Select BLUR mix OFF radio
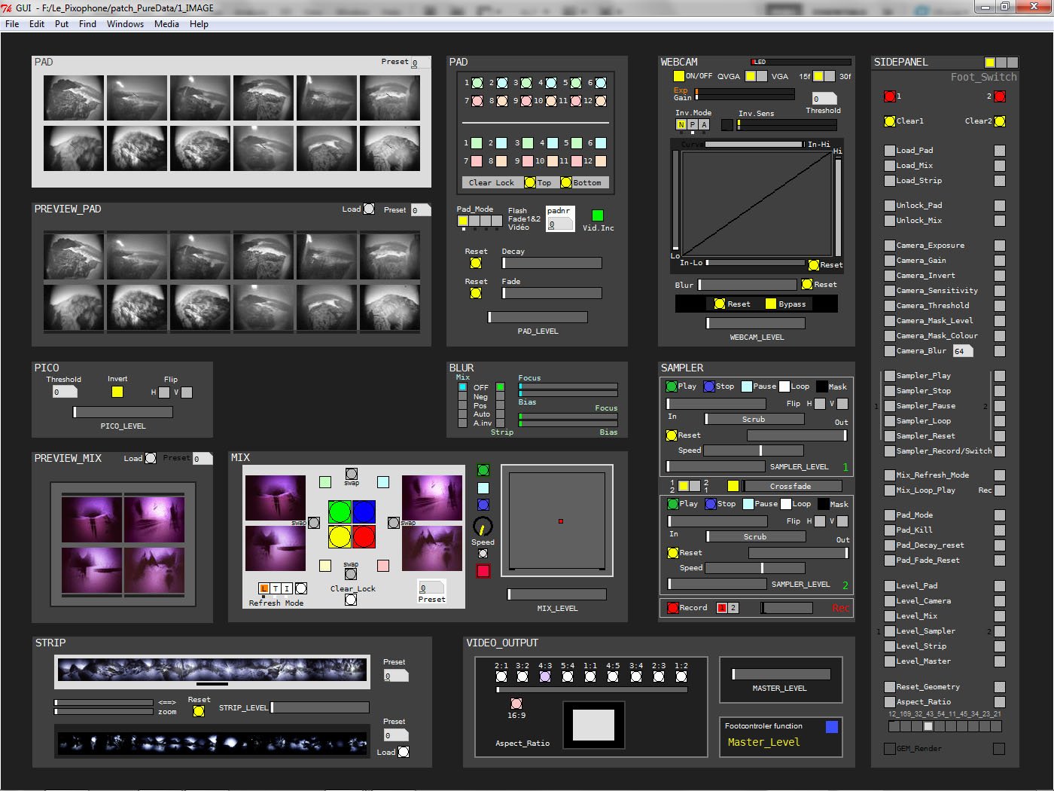 (x=462, y=387)
